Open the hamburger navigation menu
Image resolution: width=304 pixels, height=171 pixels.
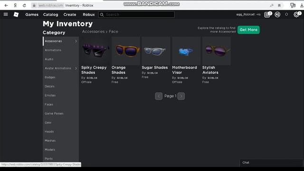[x=6, y=14]
